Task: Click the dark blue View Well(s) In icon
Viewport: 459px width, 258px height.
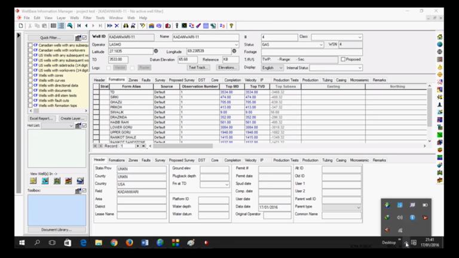Action: pos(80,181)
